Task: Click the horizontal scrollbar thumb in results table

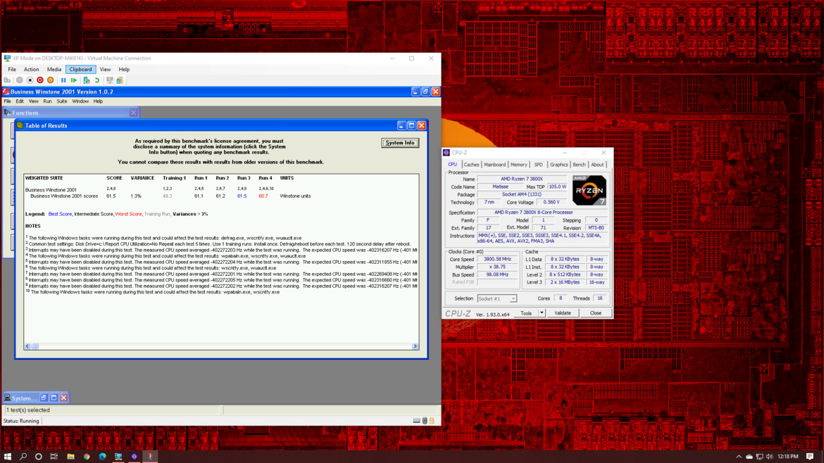Action: point(35,346)
